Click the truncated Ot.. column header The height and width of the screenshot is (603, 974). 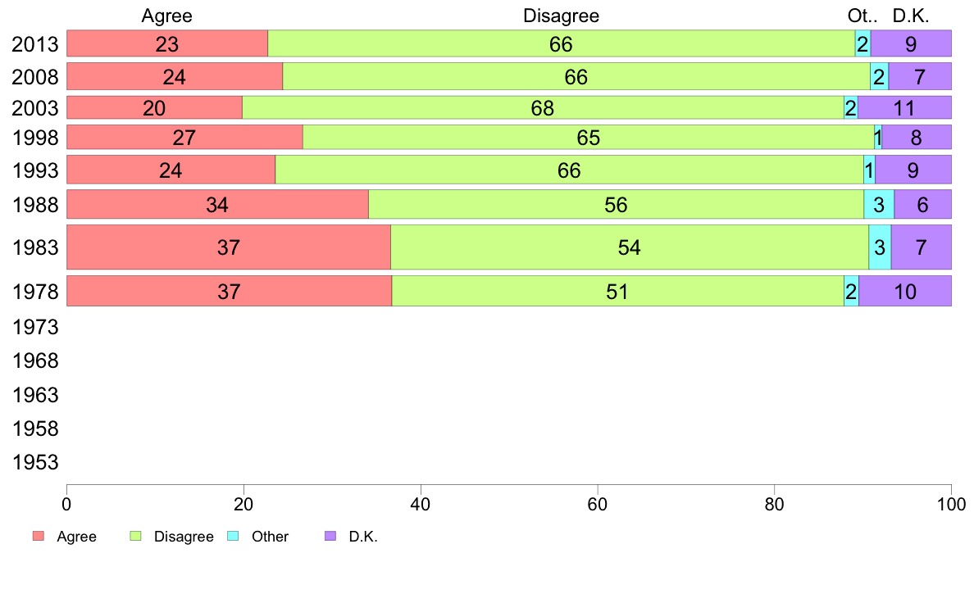[862, 16]
